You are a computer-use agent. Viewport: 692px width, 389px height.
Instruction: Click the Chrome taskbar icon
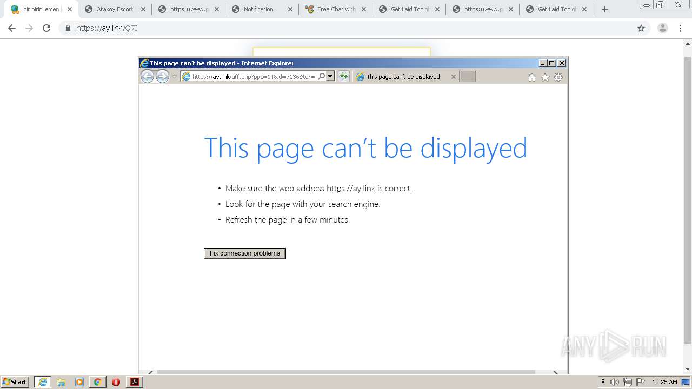pos(97,382)
